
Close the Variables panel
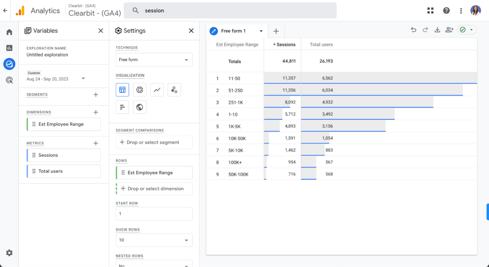pos(101,31)
